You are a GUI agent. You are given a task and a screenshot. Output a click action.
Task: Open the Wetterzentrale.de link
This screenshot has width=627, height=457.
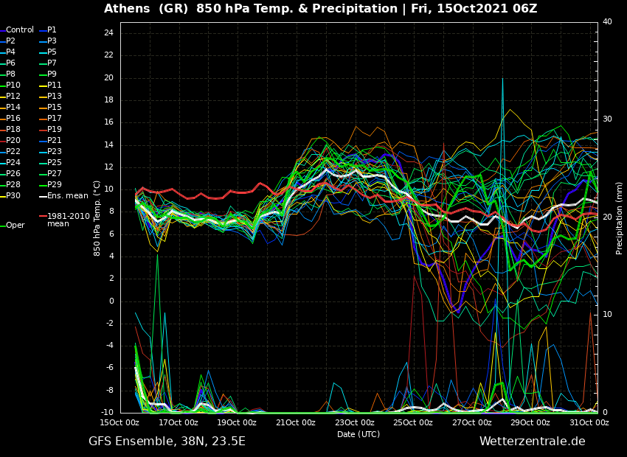pyautogui.click(x=532, y=442)
